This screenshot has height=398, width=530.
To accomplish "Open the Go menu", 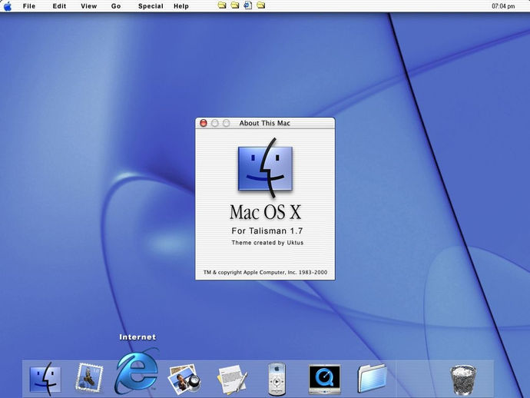I will tap(116, 6).
